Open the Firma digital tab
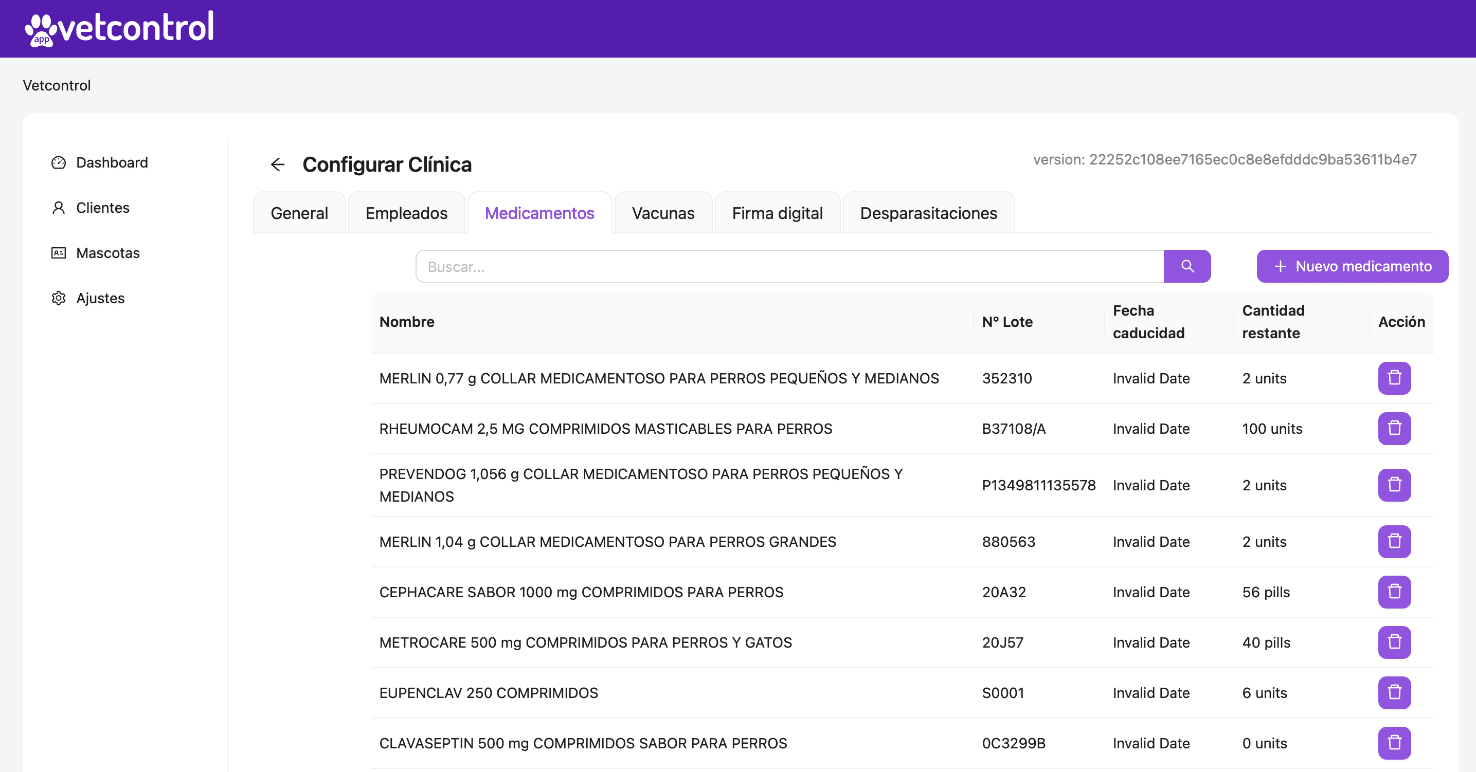 coord(777,213)
